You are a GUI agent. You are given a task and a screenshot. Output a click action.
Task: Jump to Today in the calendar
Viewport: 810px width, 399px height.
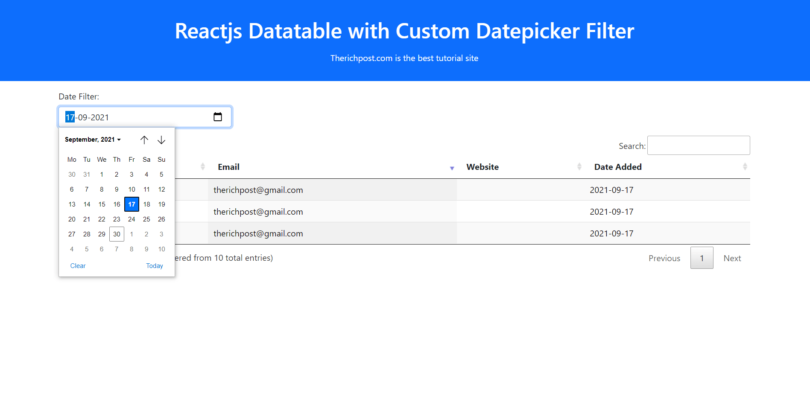point(155,266)
